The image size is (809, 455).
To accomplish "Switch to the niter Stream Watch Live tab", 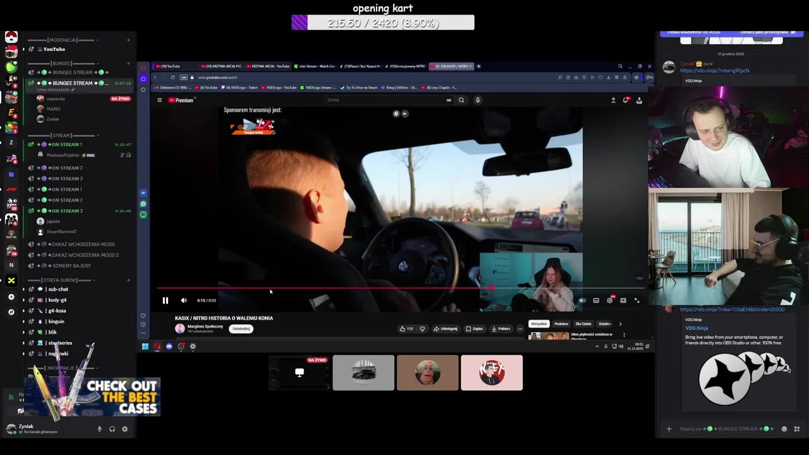I will (x=313, y=66).
